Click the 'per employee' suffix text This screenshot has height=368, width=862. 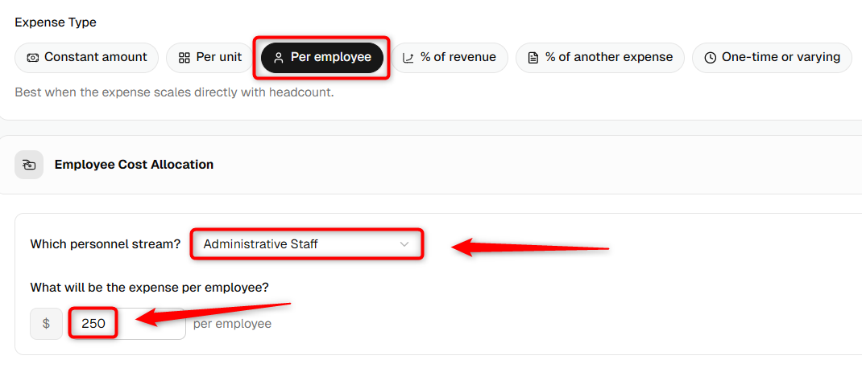(233, 324)
